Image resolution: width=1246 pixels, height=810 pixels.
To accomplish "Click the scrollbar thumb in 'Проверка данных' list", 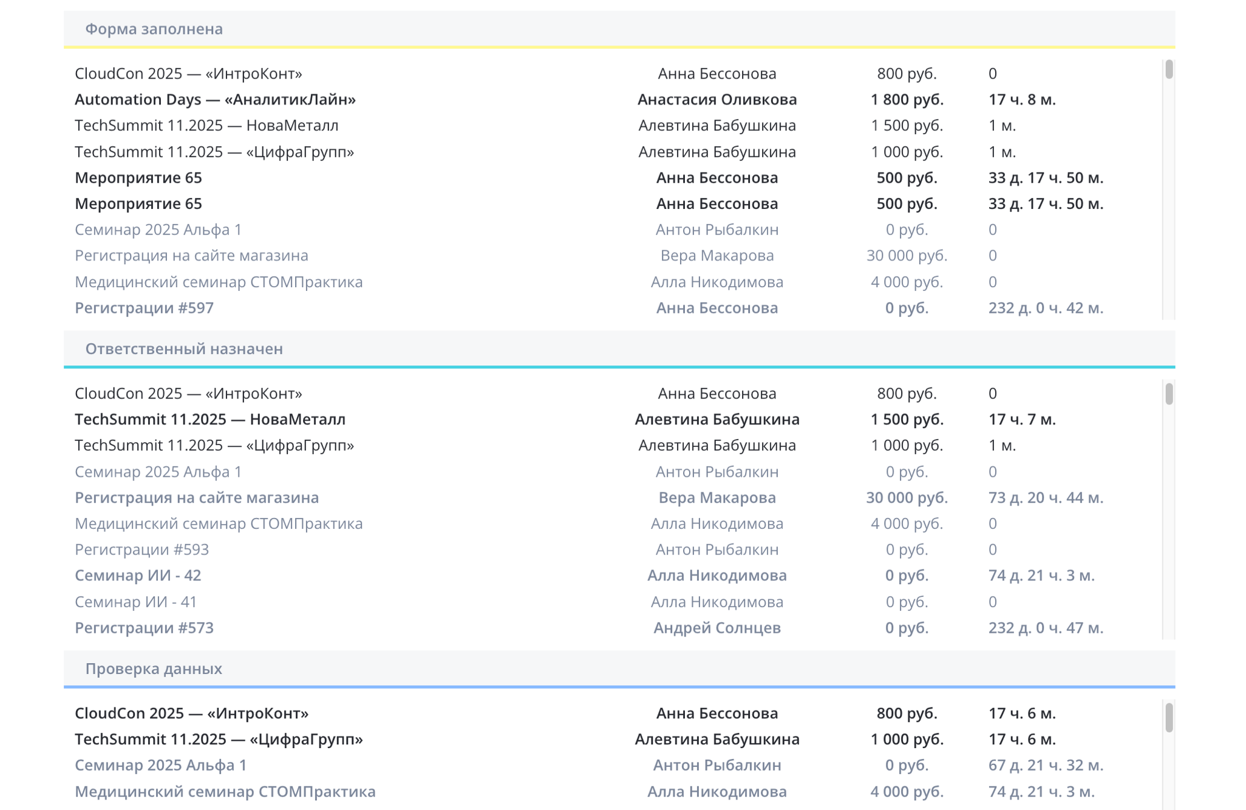I will tap(1169, 718).
